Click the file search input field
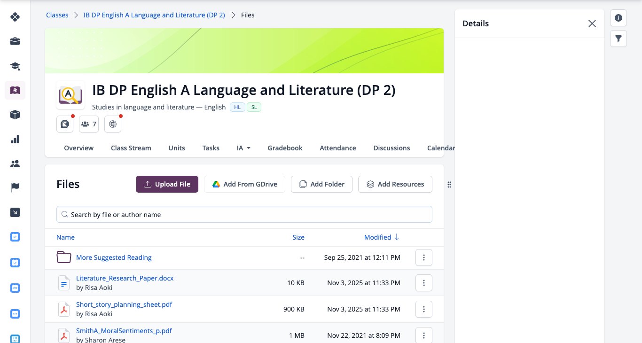 point(244,214)
